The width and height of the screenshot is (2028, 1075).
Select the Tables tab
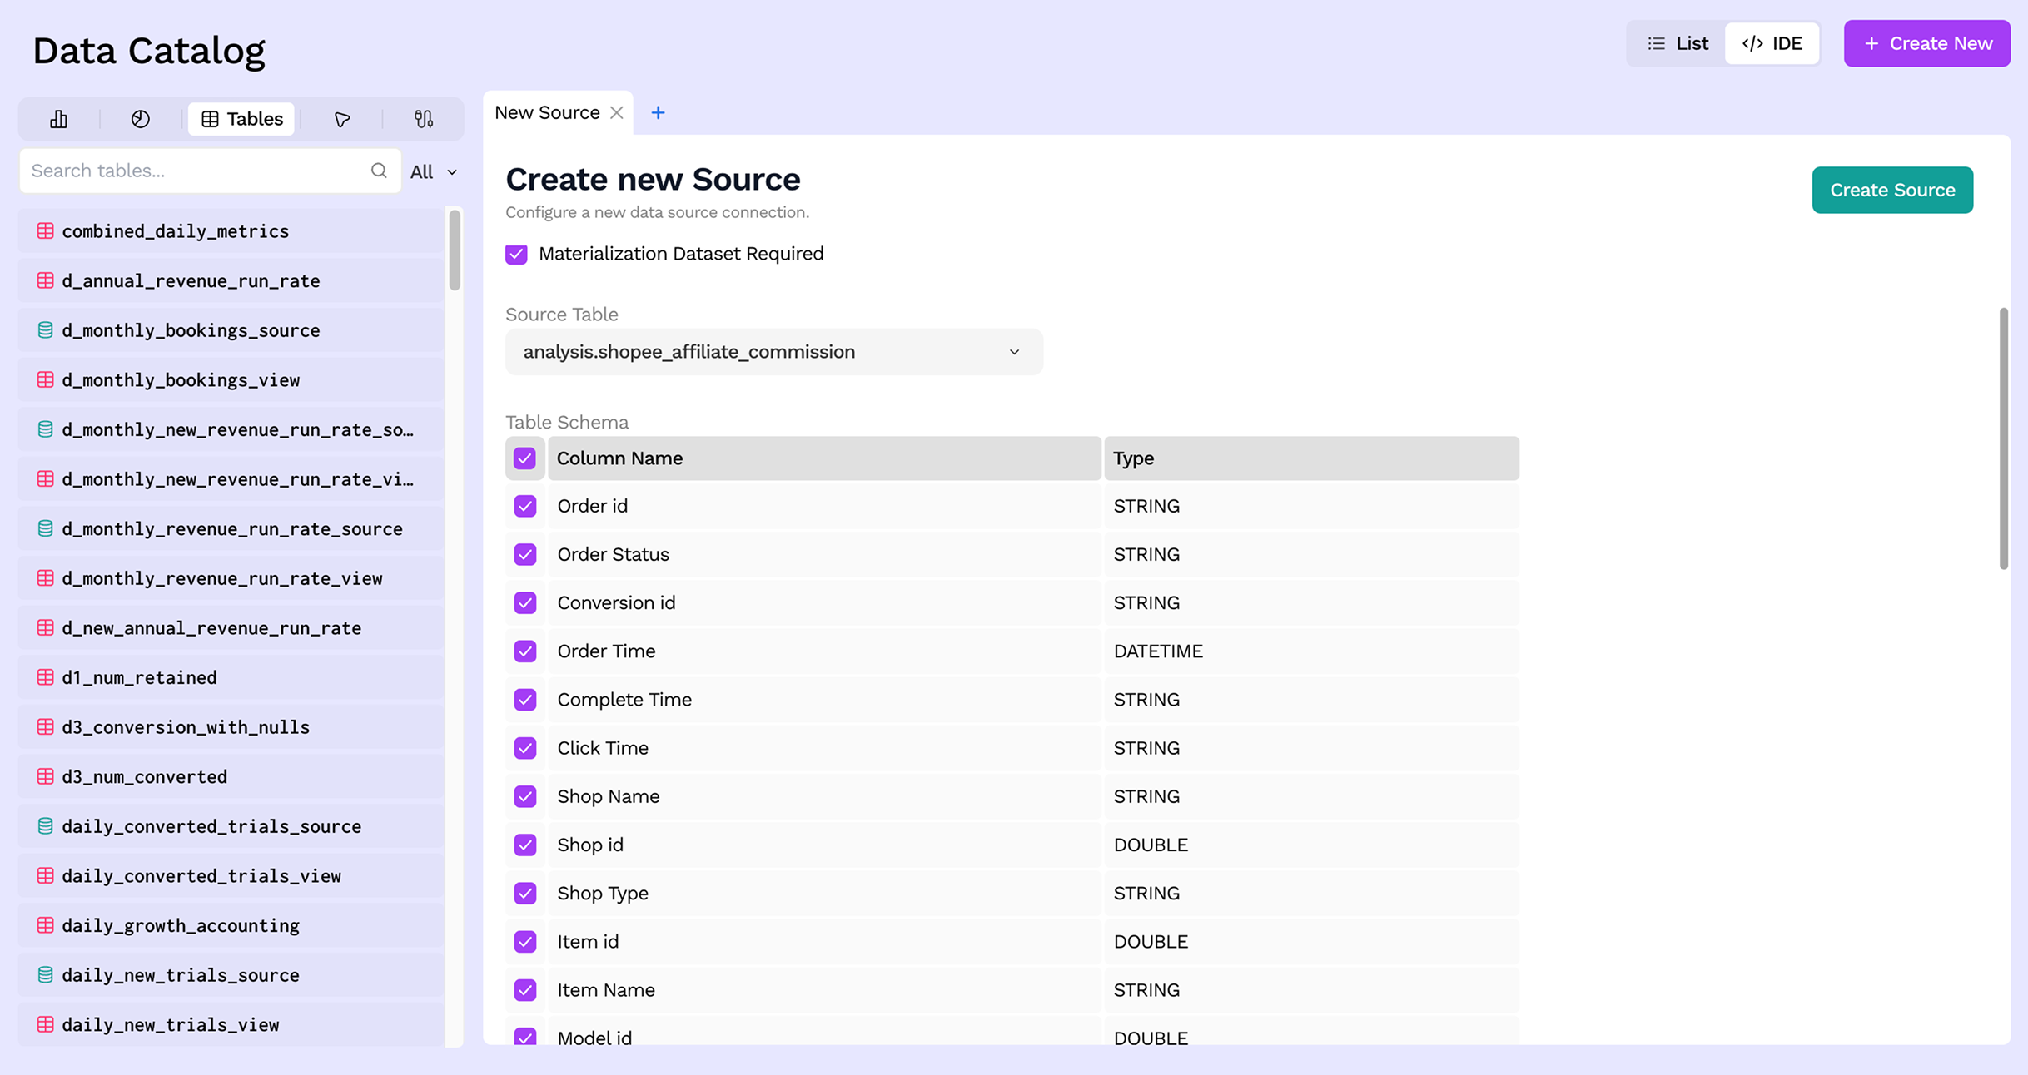pyautogui.click(x=241, y=119)
